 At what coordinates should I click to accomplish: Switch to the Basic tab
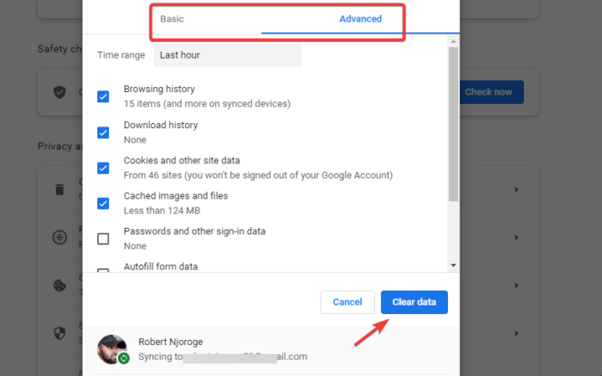[172, 19]
